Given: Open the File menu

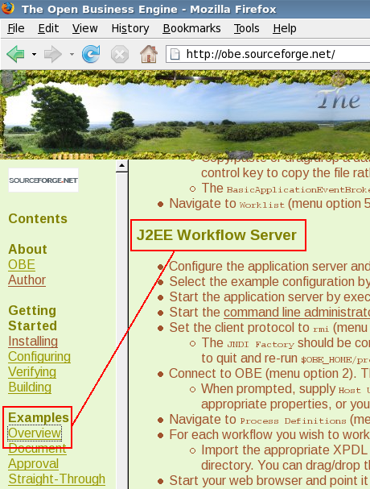Looking at the screenshot, I should [x=16, y=28].
